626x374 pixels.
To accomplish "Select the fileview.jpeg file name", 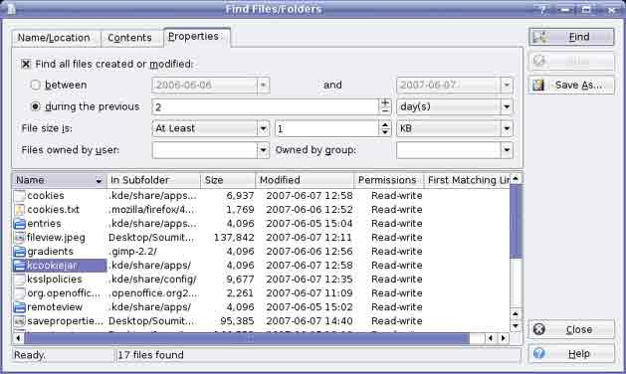I will [56, 238].
